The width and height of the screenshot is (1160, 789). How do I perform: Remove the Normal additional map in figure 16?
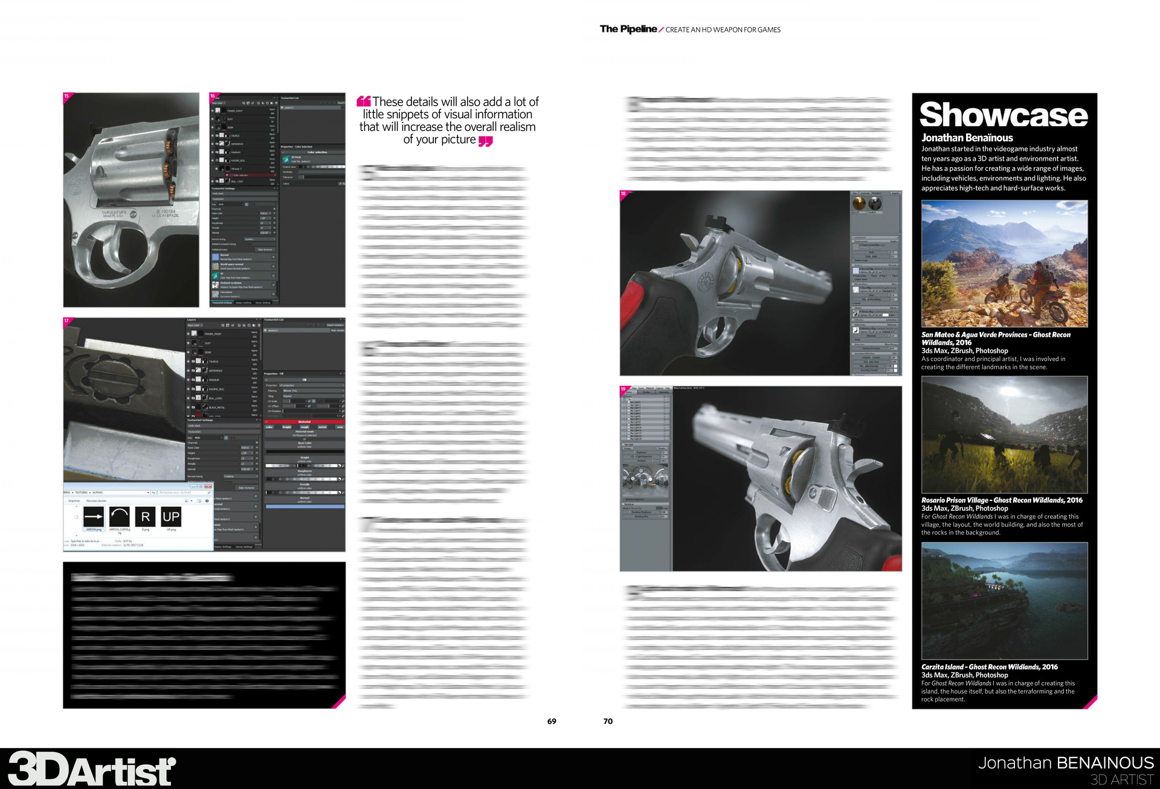(273, 257)
